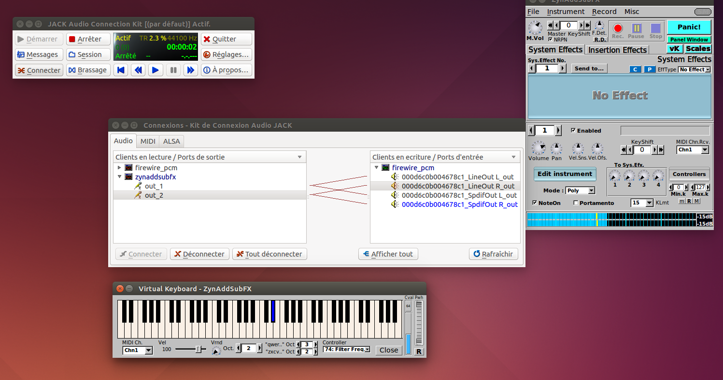Open the EffType dropdown showing No Effect
Viewport: 723px width, 380px height.
tap(694, 69)
